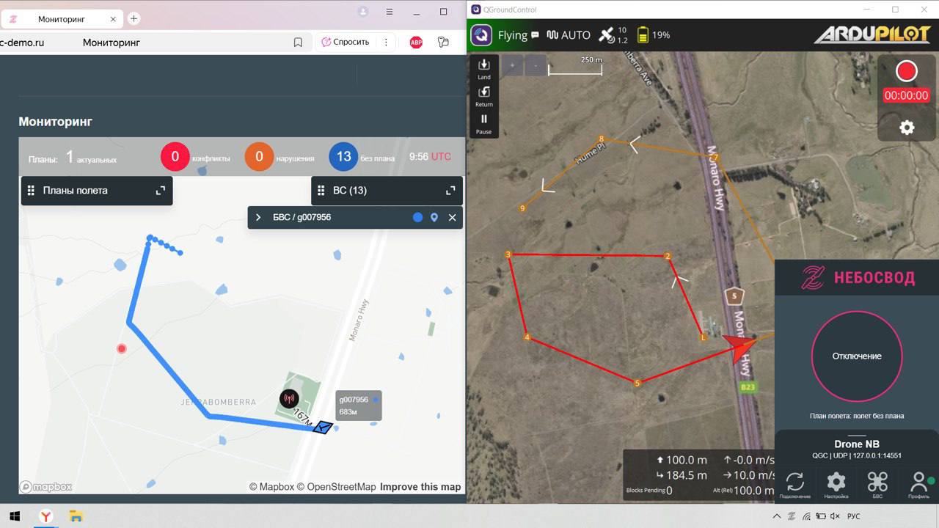This screenshot has width=939, height=528.
Task: Show GPS satellite status details
Action: [613, 34]
